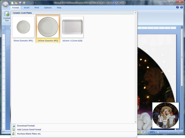Open the Print tab

[x=37, y=8]
